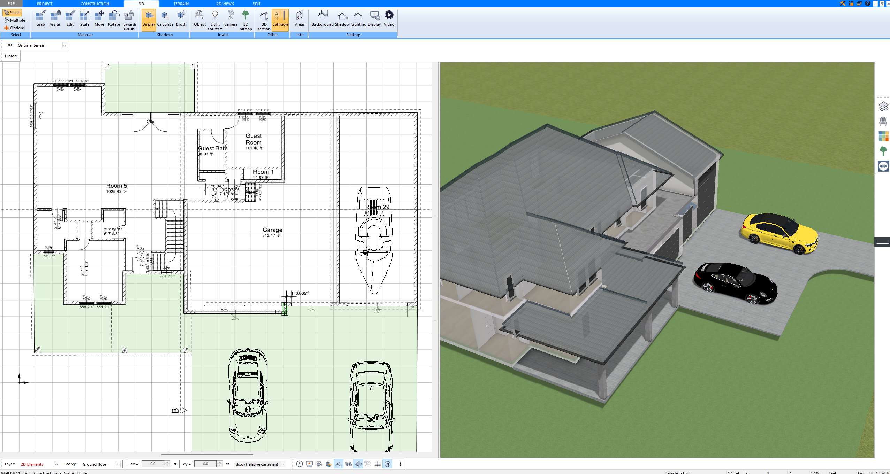The height and width of the screenshot is (474, 890).
Task: Open the furniture chair catalog in right sidebar
Action: (883, 121)
